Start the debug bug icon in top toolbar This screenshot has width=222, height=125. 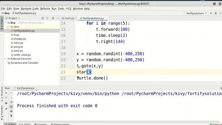(x=216, y=13)
